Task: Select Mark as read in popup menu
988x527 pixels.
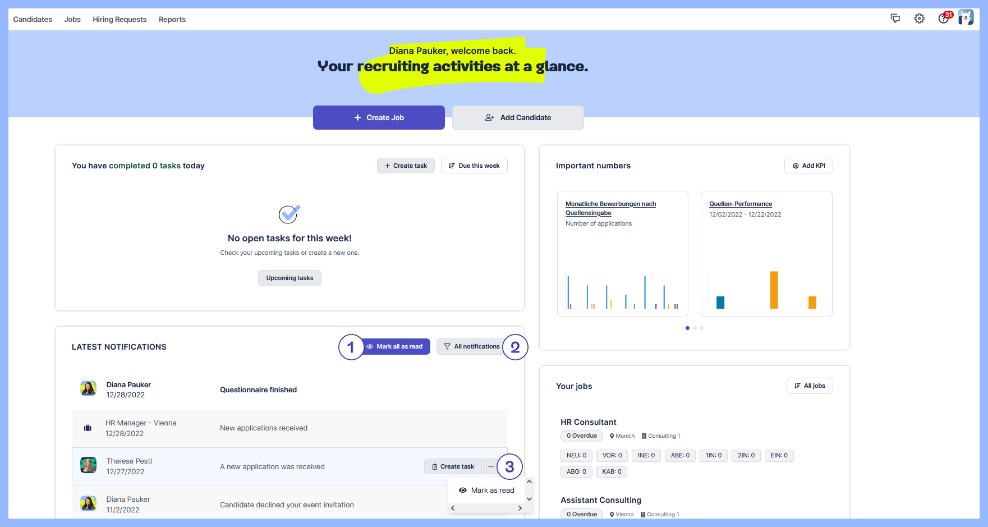Action: [x=486, y=491]
